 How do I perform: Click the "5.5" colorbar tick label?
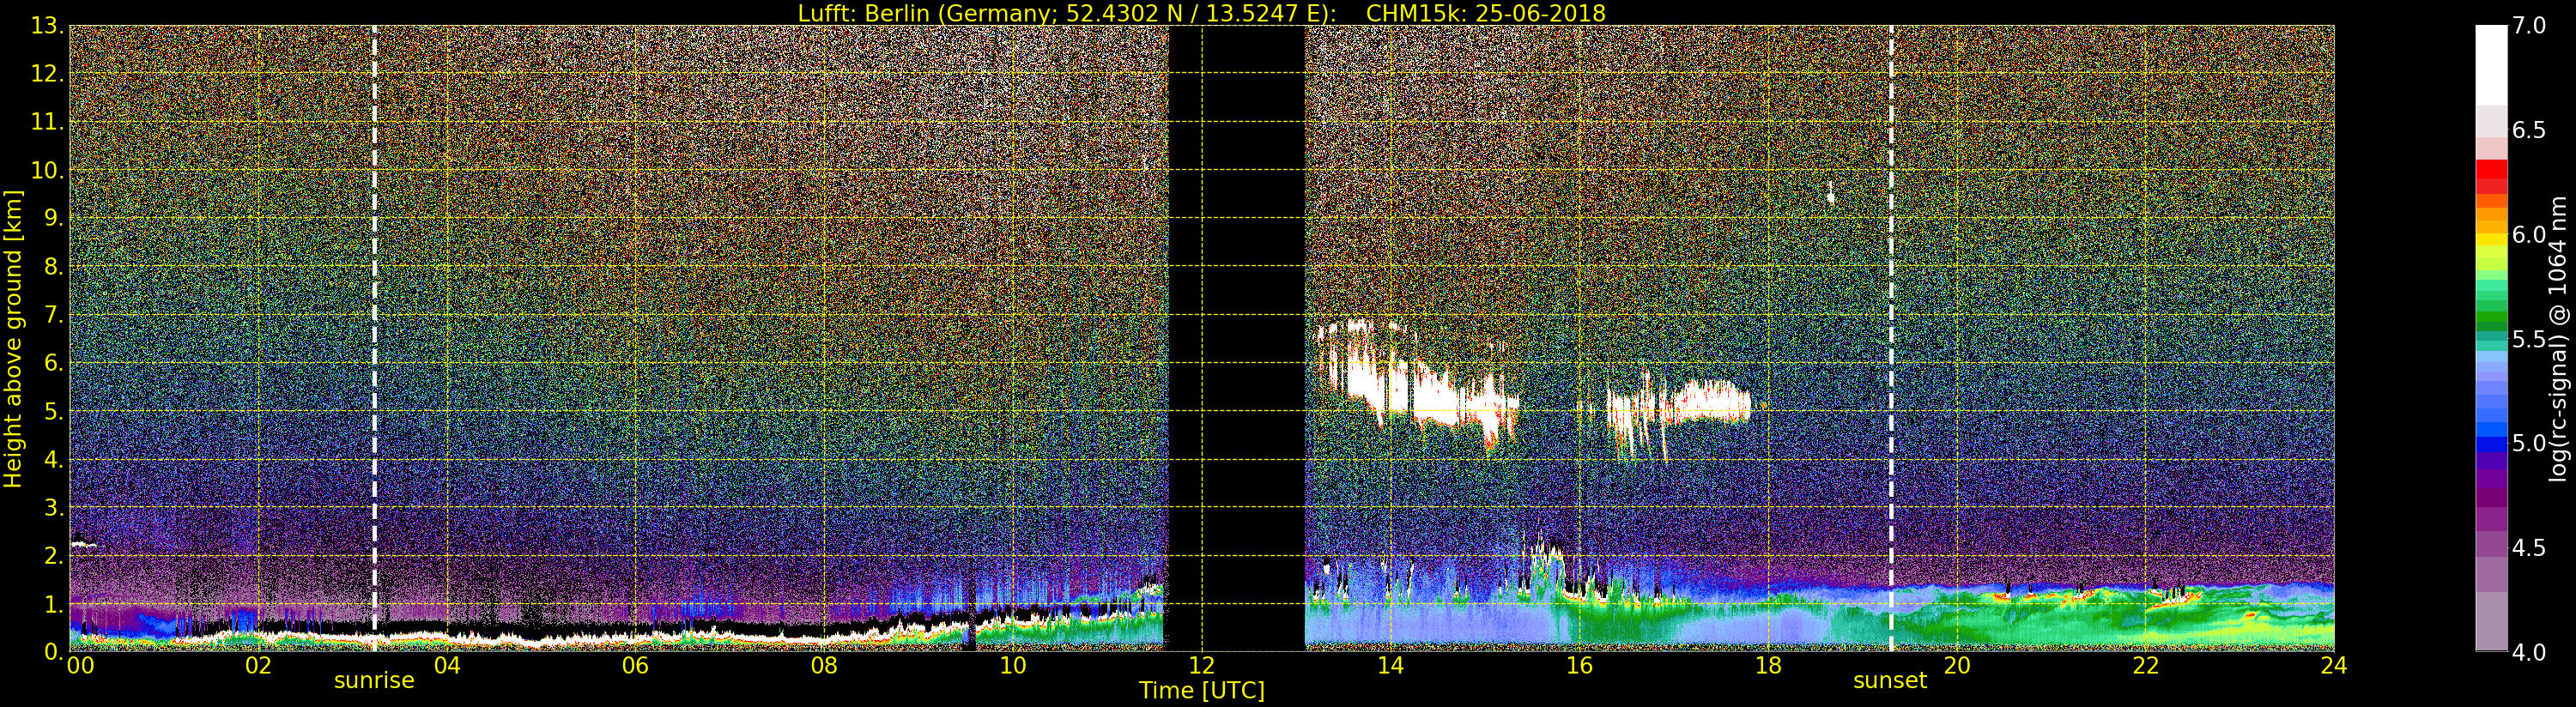[2529, 339]
